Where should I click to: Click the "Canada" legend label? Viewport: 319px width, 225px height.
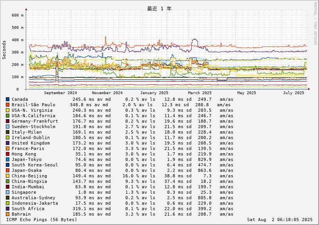tap(20, 99)
